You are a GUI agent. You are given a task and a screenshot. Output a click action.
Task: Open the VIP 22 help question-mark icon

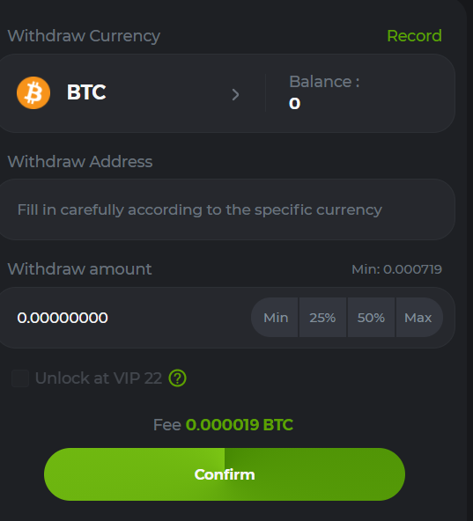click(x=177, y=378)
